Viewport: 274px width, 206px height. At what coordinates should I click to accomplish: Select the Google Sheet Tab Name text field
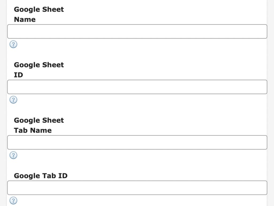click(137, 143)
